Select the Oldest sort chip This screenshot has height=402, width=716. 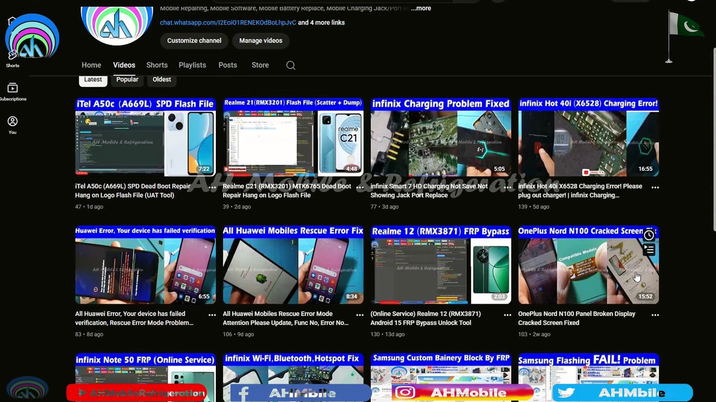click(162, 79)
